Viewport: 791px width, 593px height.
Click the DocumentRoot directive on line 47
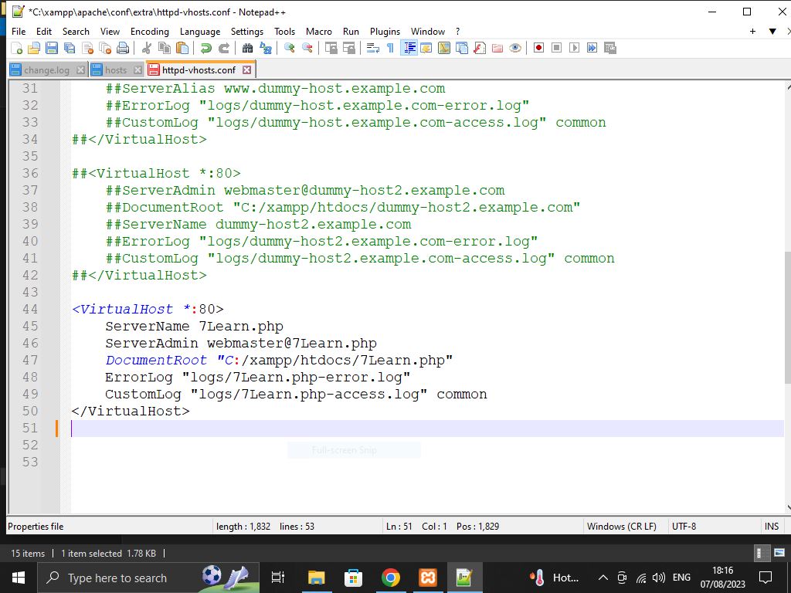(x=156, y=360)
